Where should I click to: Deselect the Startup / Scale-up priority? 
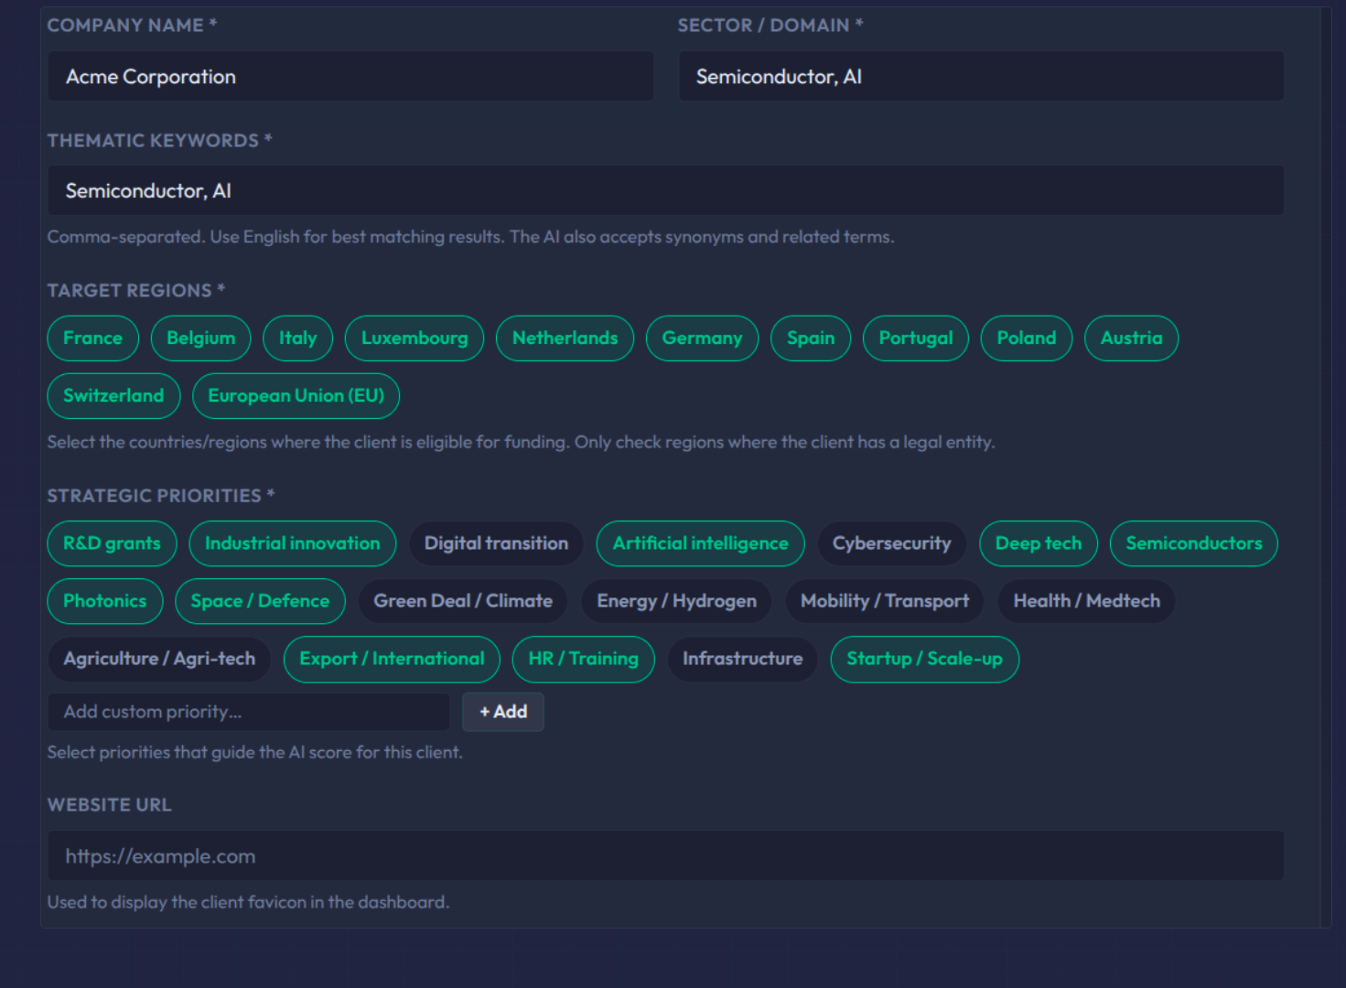coord(924,659)
